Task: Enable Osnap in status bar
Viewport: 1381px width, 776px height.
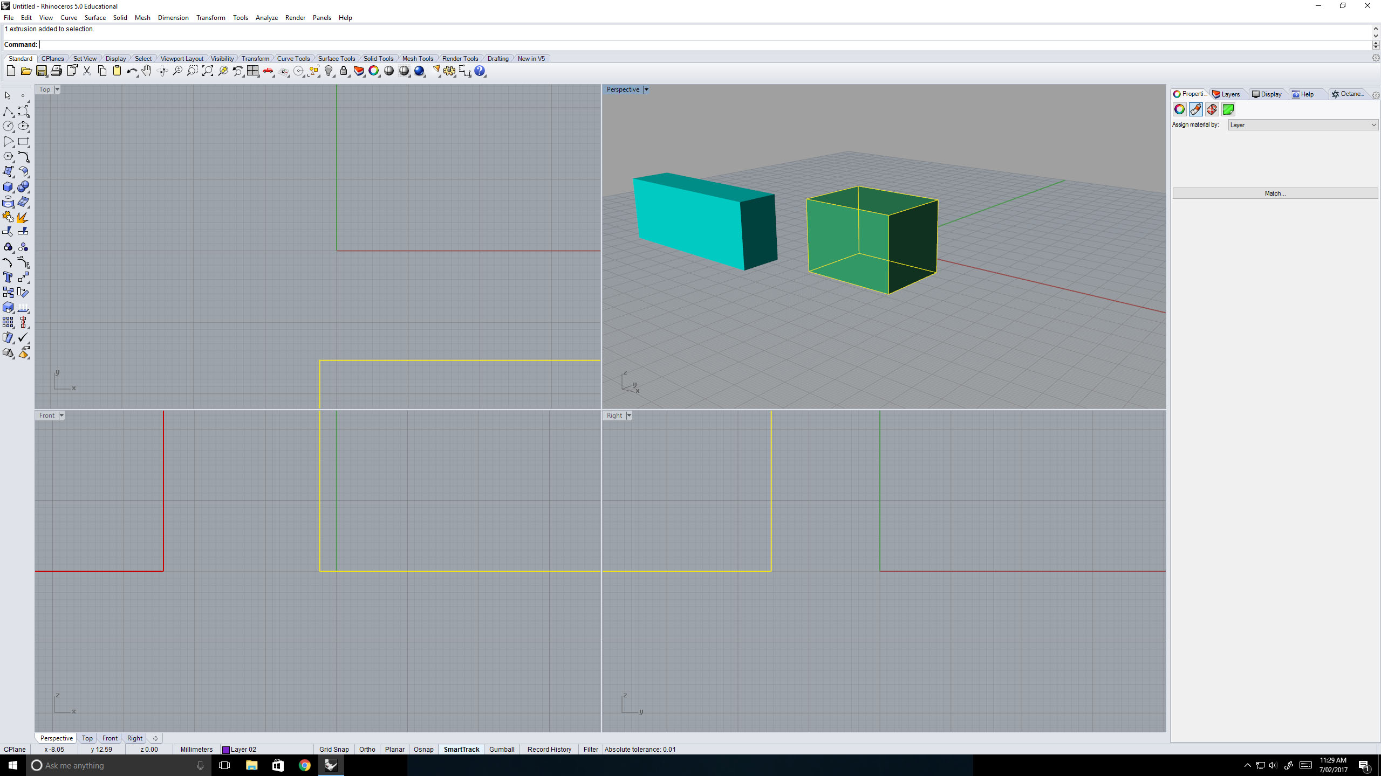Action: pyautogui.click(x=423, y=749)
